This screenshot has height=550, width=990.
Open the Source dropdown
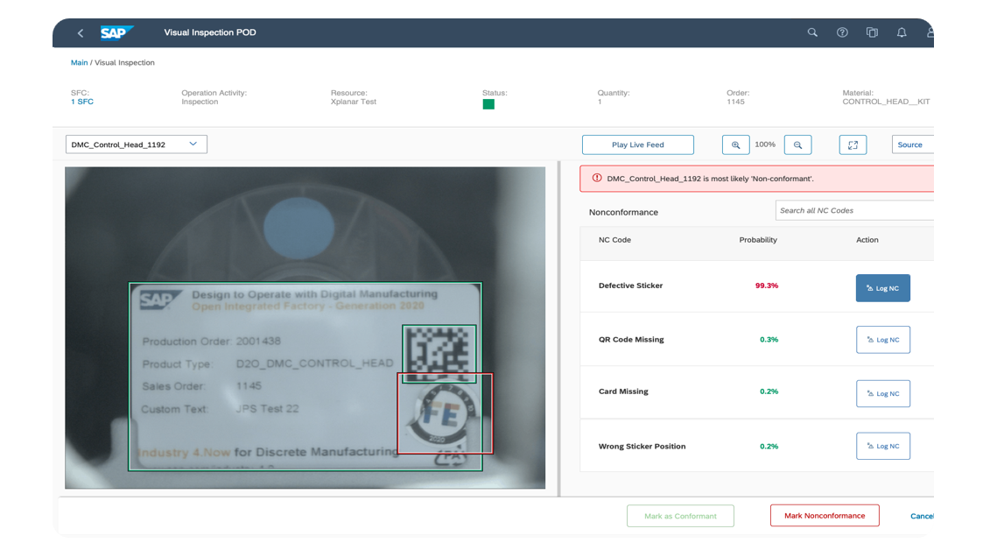tap(912, 145)
